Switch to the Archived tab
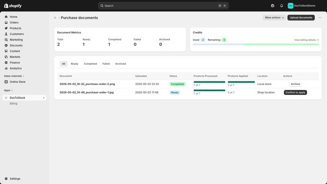The width and height of the screenshot is (327, 184). pyautogui.click(x=121, y=64)
